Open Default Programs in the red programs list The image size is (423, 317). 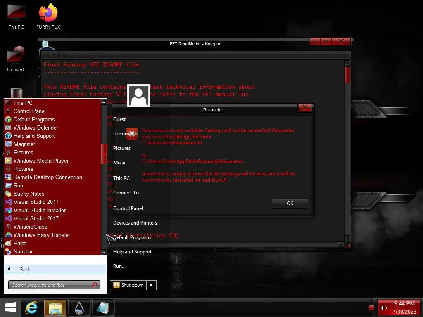[34, 119]
